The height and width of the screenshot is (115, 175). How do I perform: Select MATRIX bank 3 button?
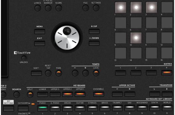[151, 73]
